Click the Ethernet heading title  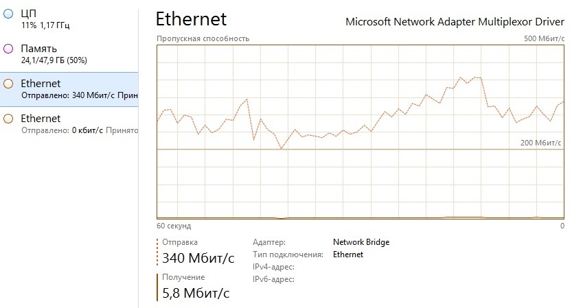pyautogui.click(x=191, y=19)
